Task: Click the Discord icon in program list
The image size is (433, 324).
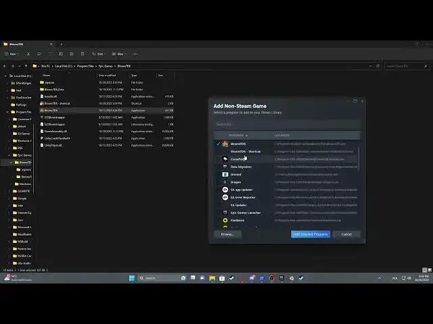Action: [224, 174]
